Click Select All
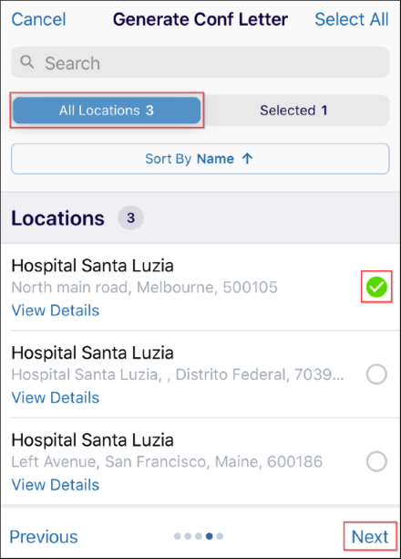 tap(352, 19)
